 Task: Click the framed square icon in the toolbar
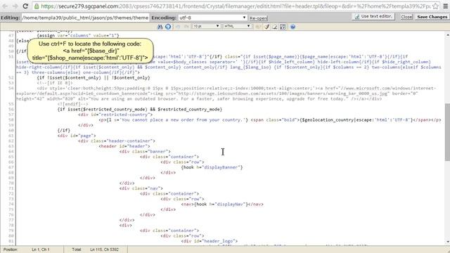point(283,27)
